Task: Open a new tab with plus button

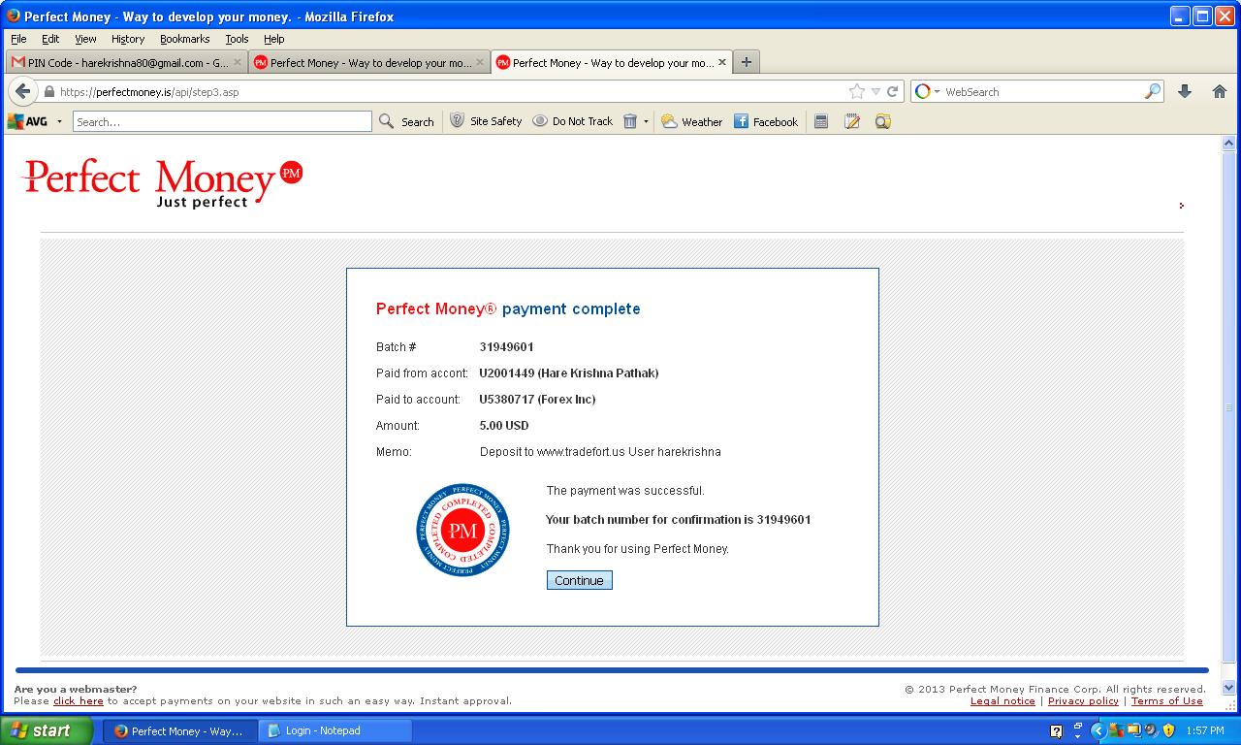Action: point(746,62)
